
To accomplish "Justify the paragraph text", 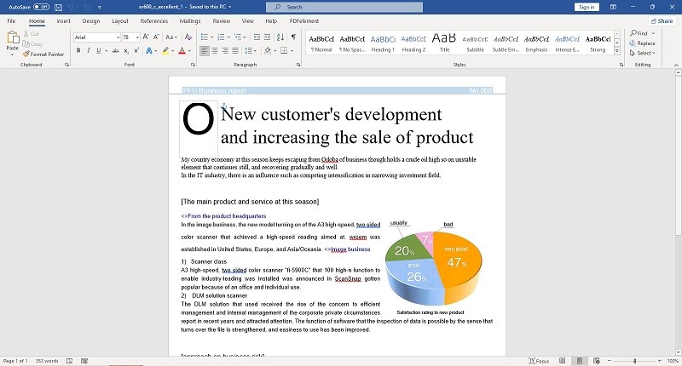I will [x=235, y=51].
